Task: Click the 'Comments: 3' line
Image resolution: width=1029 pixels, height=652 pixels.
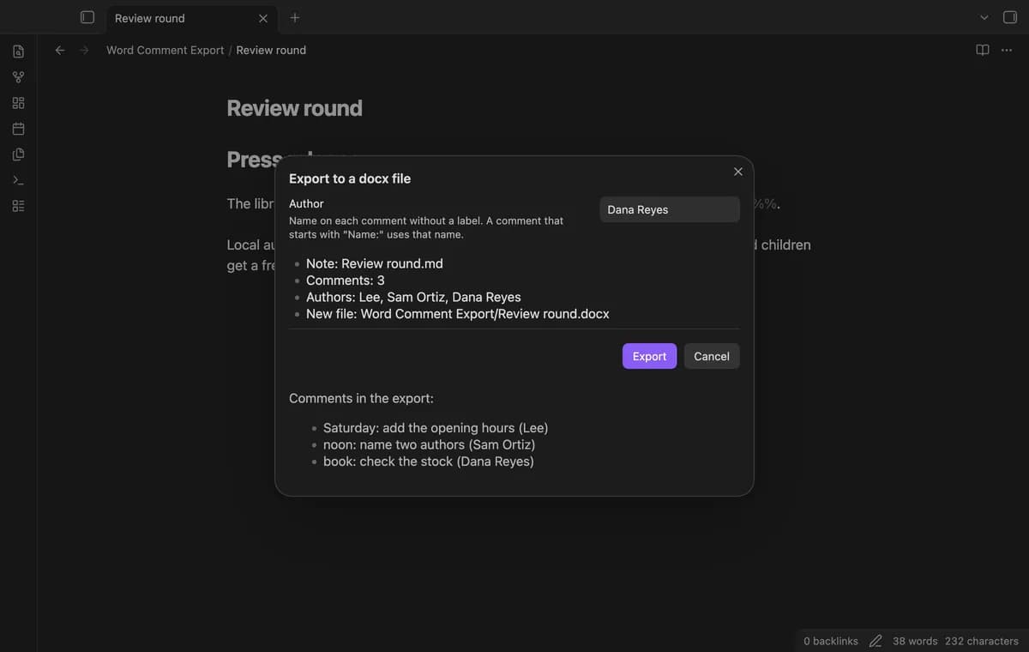Action: (346, 281)
